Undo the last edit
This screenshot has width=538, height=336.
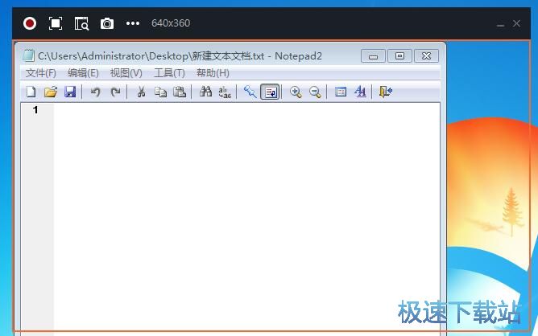(95, 92)
